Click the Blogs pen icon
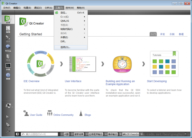 coord(81,113)
